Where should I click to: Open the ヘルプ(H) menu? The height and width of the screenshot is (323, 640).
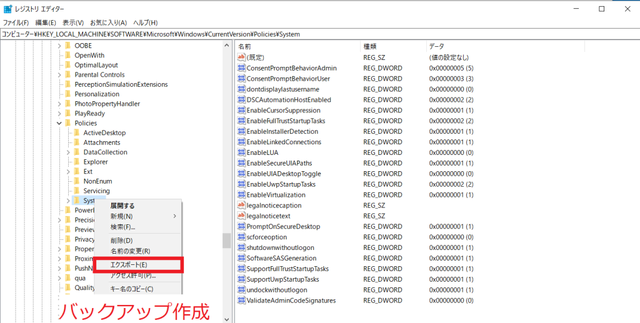pos(146,23)
